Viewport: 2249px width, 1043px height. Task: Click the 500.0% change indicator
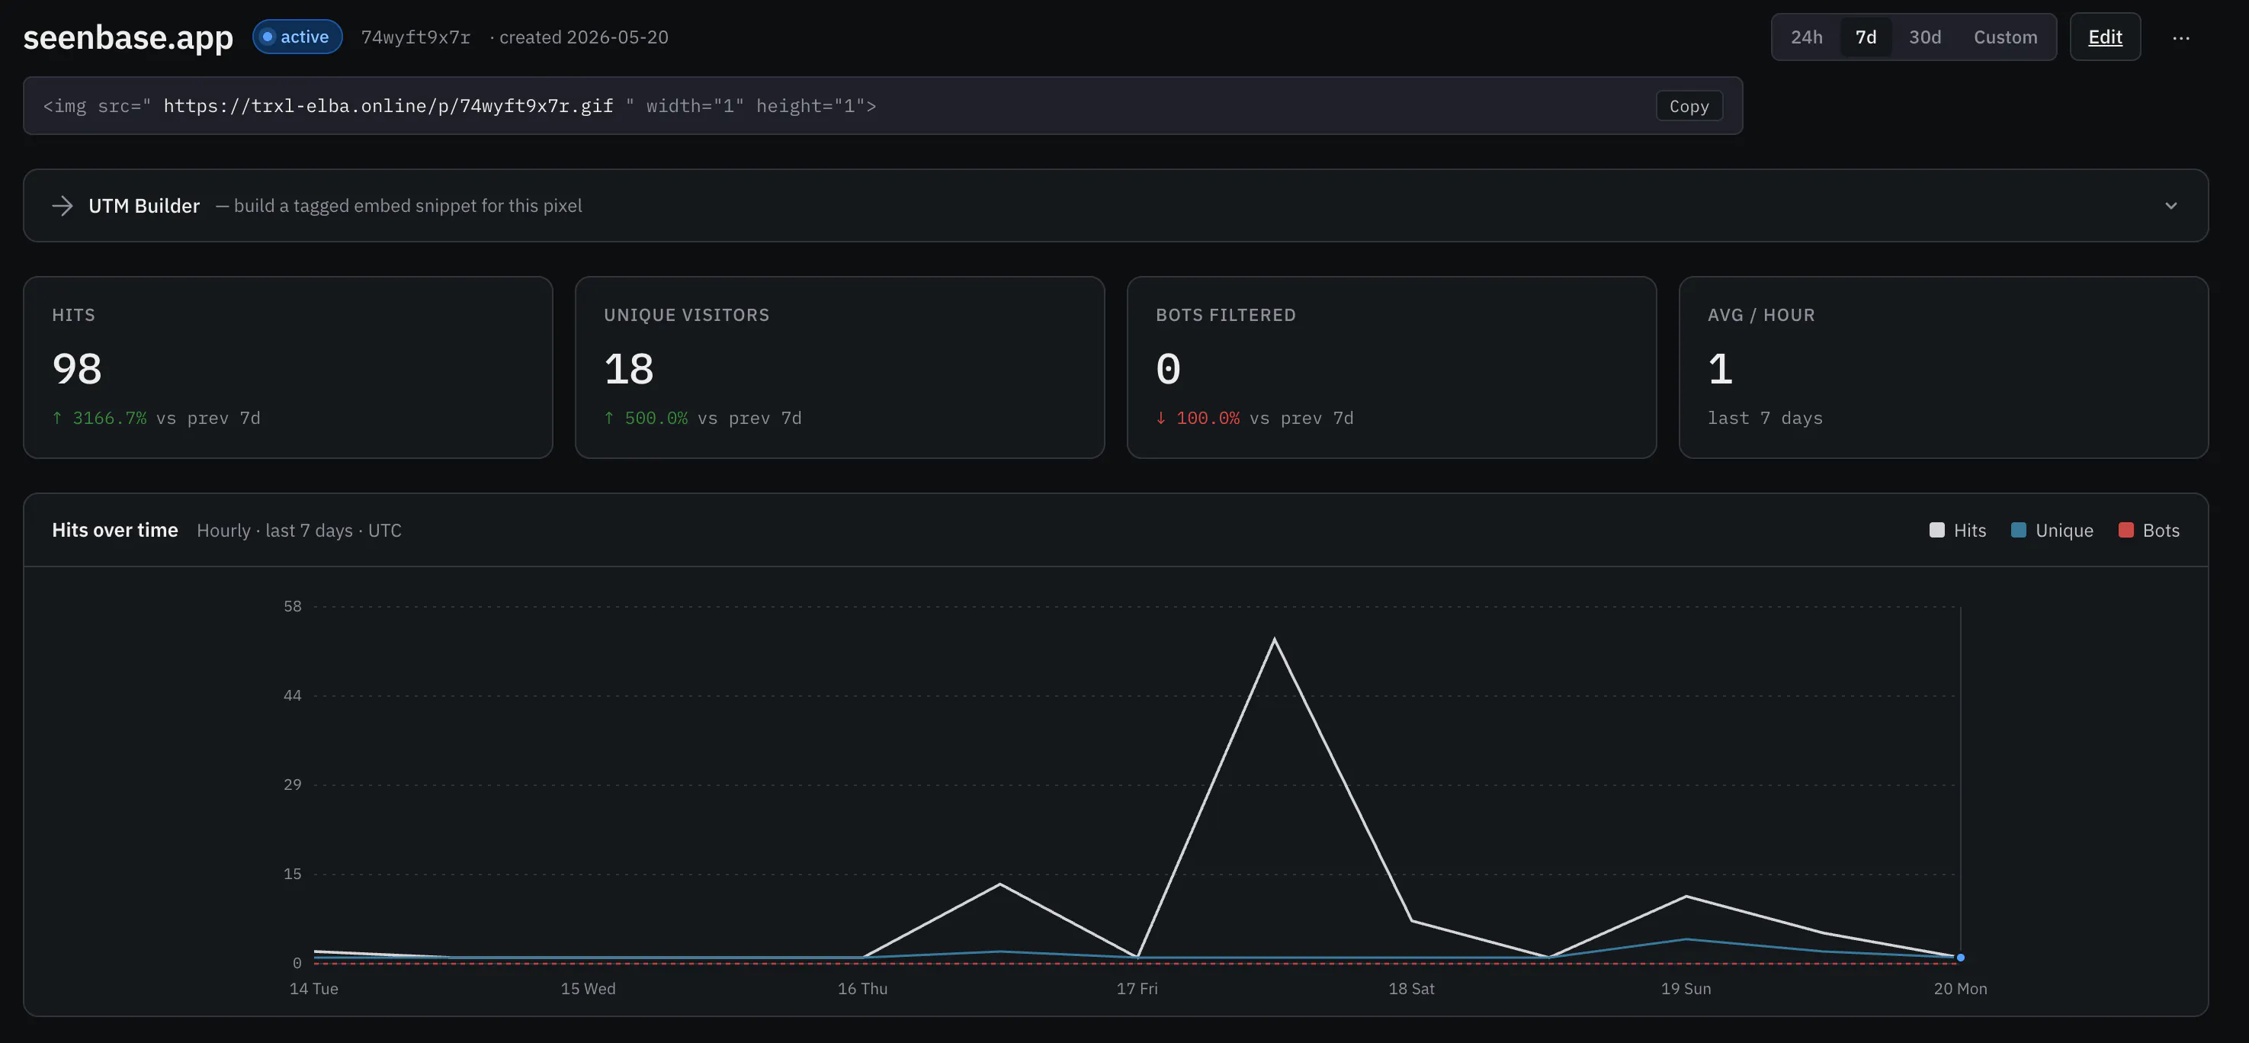646,418
